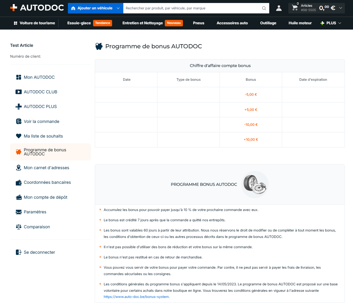This screenshot has height=307, width=353.
Task: Click the Nouveau badge
Action: 174,23
